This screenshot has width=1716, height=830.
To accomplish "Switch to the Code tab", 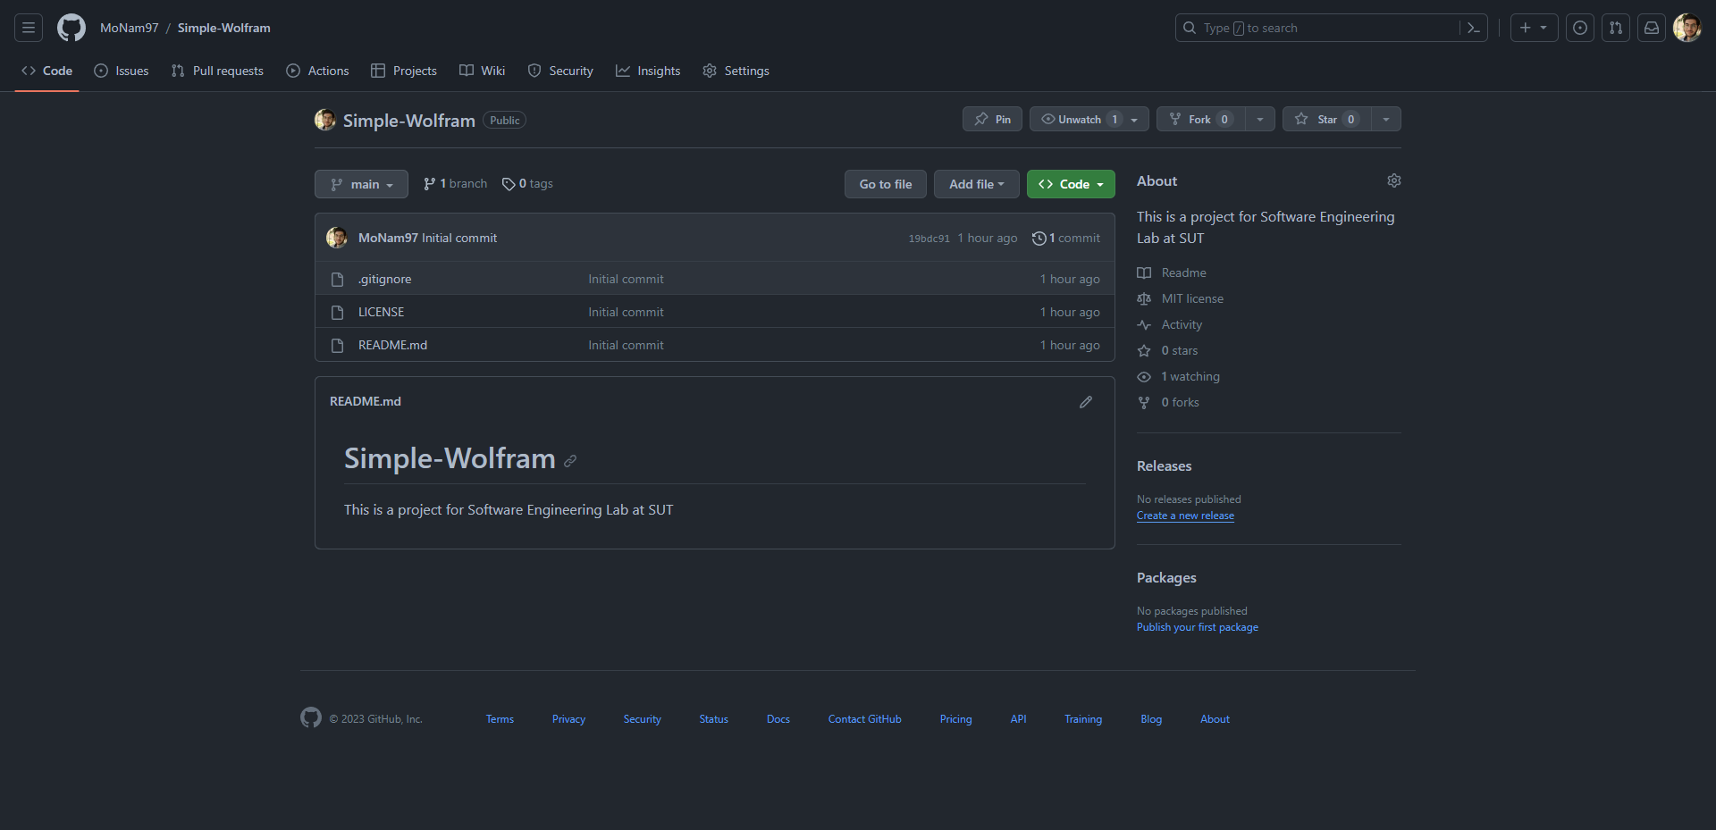I will [47, 71].
